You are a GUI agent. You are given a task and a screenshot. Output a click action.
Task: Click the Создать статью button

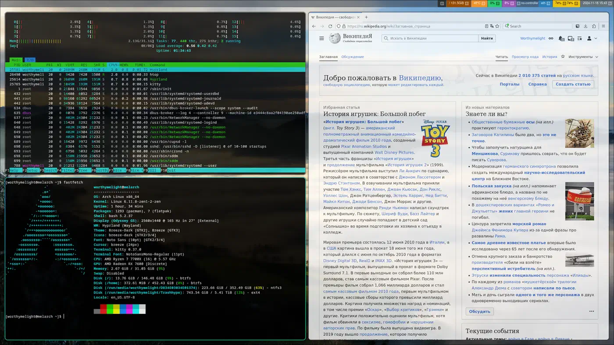pos(573,84)
